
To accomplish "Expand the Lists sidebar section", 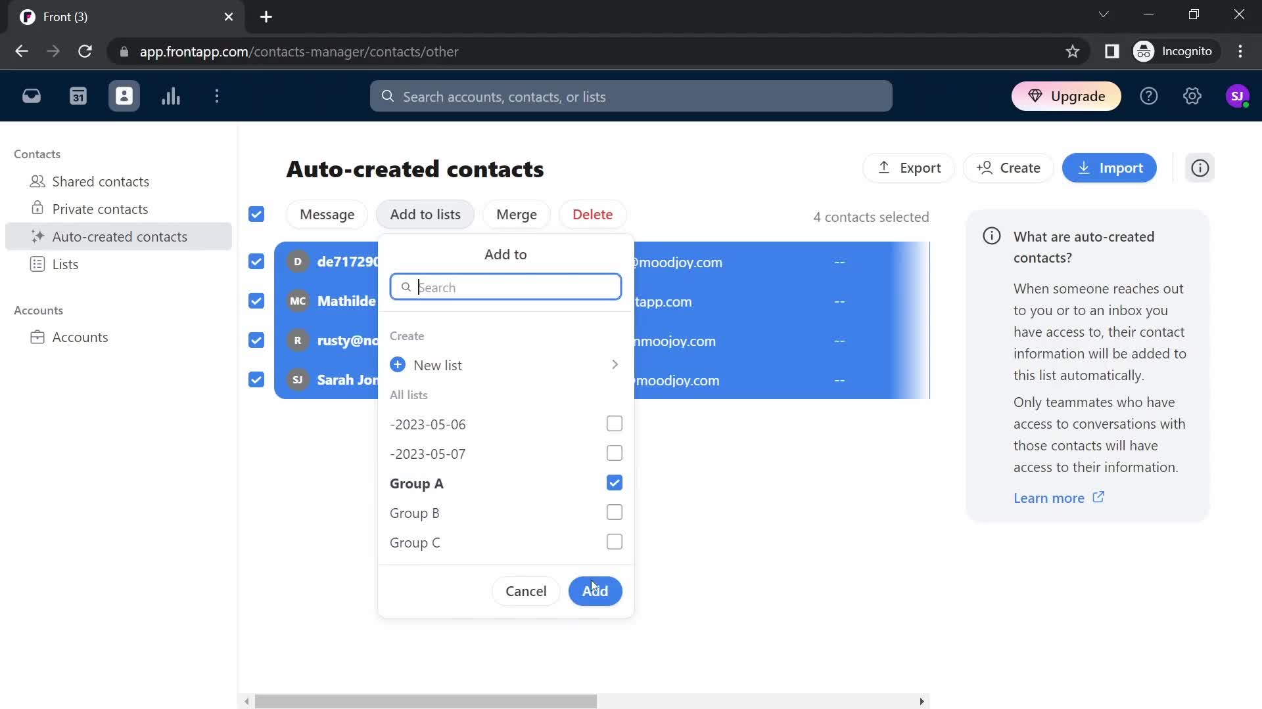I will click(65, 264).
